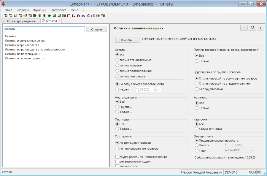Click the bottle with blue letter A icon
267x176 pixels.
[83, 15]
